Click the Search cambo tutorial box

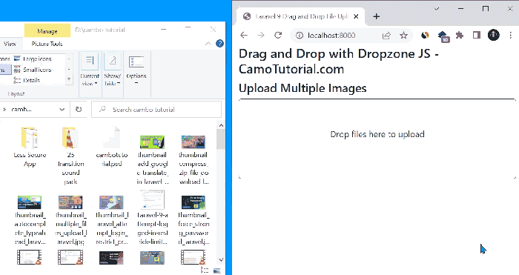(156, 110)
